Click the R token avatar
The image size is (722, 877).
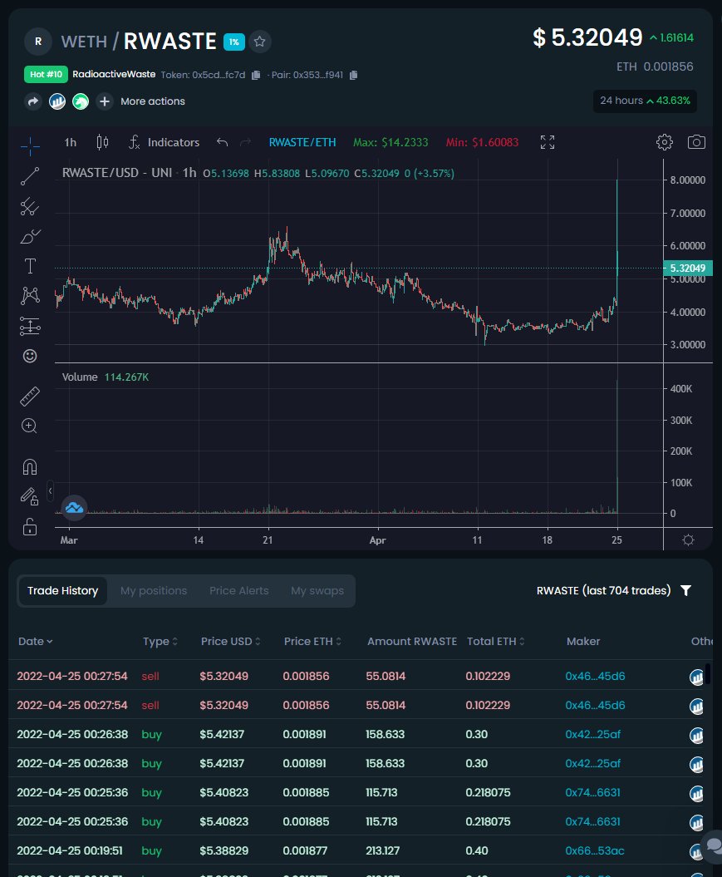pos(38,42)
